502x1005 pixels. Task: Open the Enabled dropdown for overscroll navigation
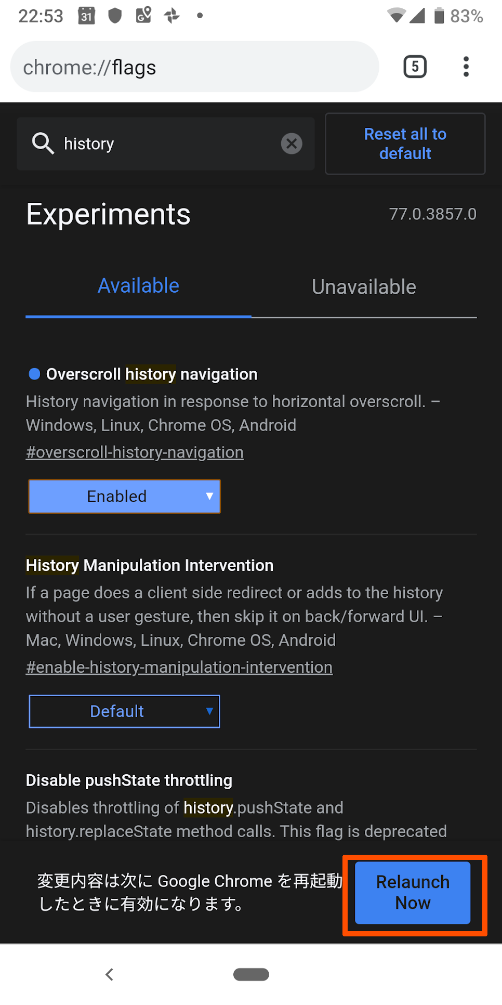coord(125,497)
